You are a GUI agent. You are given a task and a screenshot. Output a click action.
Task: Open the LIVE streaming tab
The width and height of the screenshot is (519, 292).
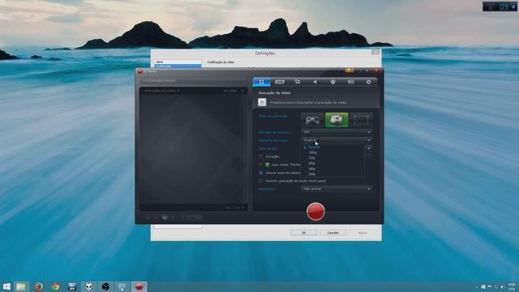point(279,82)
